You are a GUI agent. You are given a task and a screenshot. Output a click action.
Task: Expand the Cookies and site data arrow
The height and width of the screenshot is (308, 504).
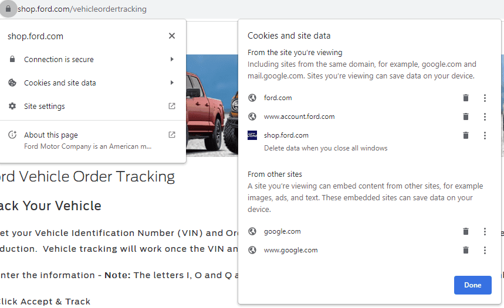[172, 83]
